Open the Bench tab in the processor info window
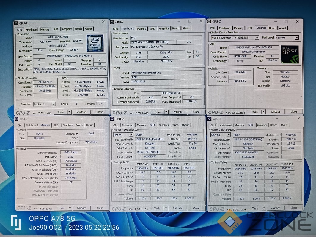 pyautogui.click(x=78, y=29)
